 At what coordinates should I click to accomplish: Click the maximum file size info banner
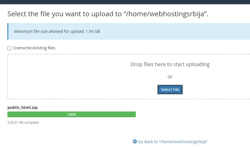[129, 31]
